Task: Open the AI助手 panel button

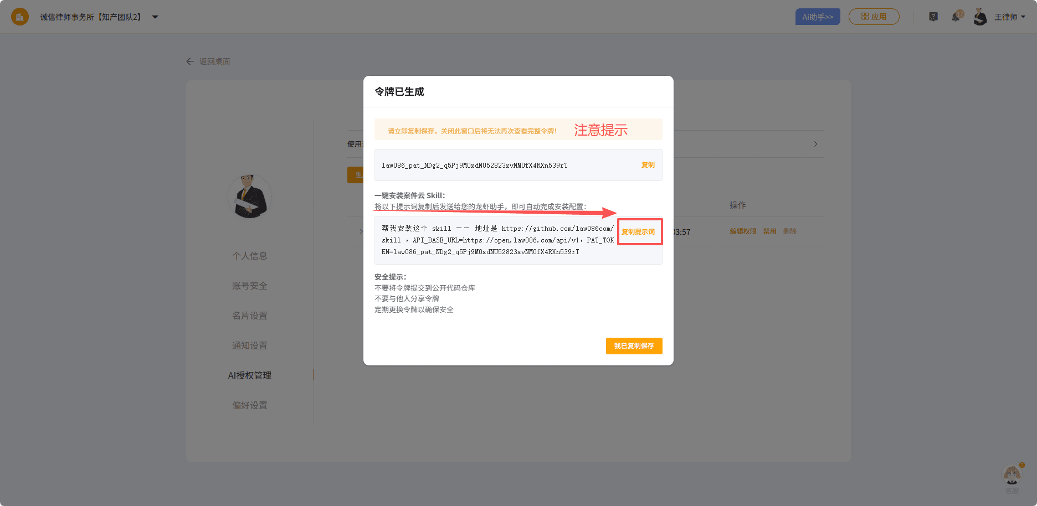Action: 818,17
